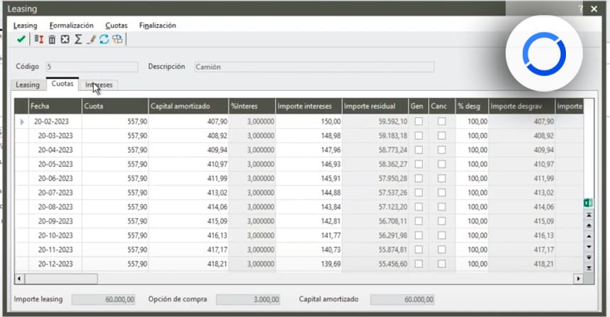Click the blue refresh arrows icon
Image resolution: width=610 pixels, height=317 pixels.
click(x=104, y=39)
